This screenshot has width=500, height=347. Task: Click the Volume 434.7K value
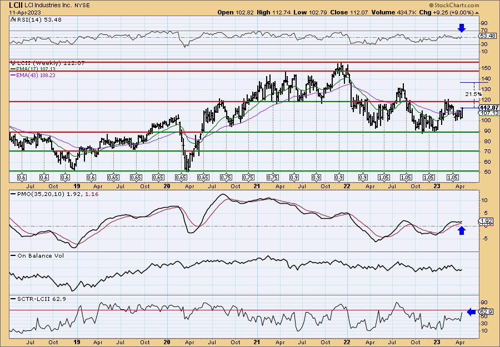pos(393,12)
